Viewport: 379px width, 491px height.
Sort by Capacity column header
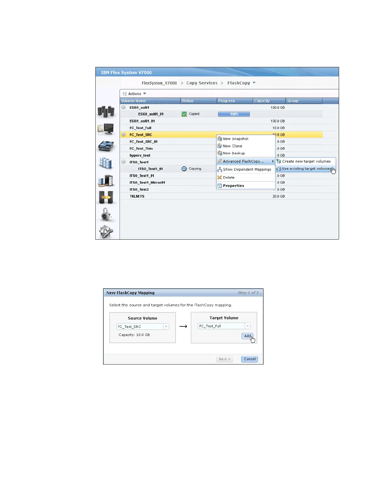(269, 101)
